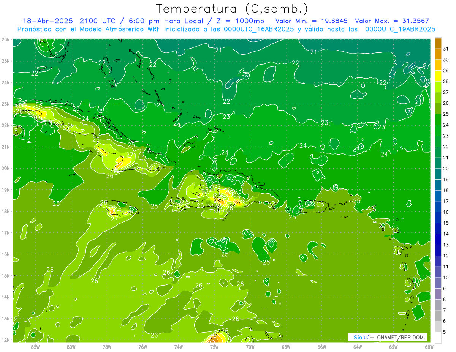Click the latitude axis label 26N

coord(6,39)
